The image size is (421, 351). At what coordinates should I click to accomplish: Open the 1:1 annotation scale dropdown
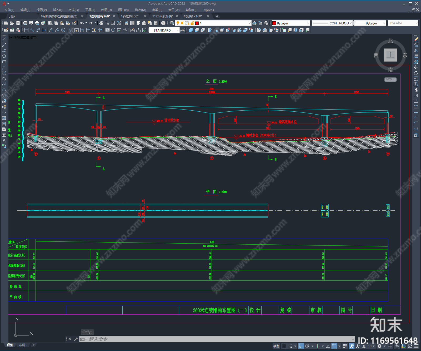(371, 346)
